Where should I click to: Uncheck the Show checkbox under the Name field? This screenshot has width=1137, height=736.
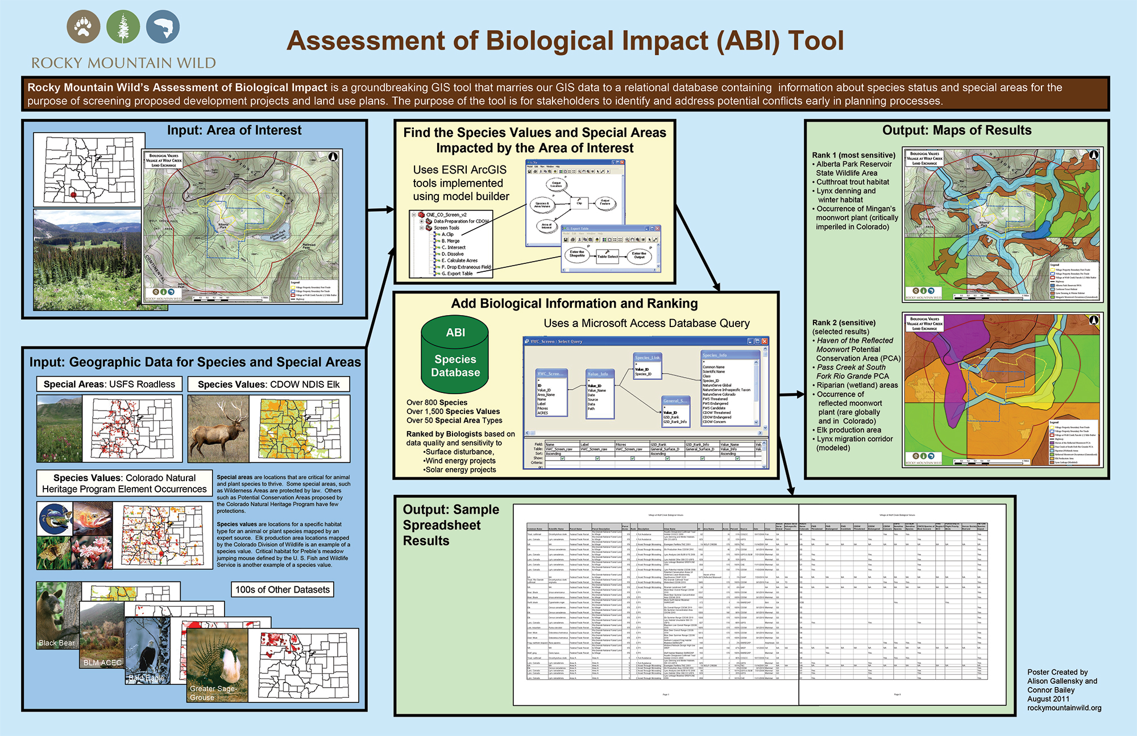(x=562, y=458)
